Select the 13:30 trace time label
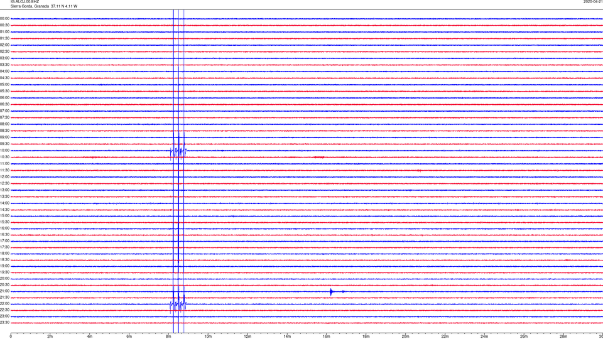 [4, 196]
